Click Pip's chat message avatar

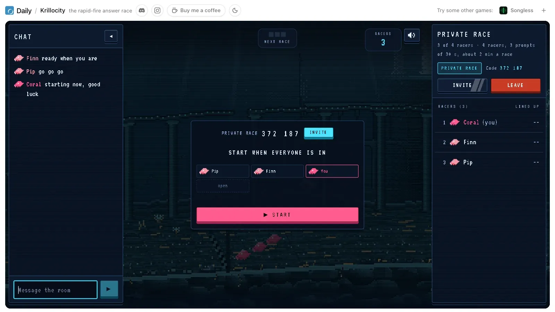click(x=19, y=71)
